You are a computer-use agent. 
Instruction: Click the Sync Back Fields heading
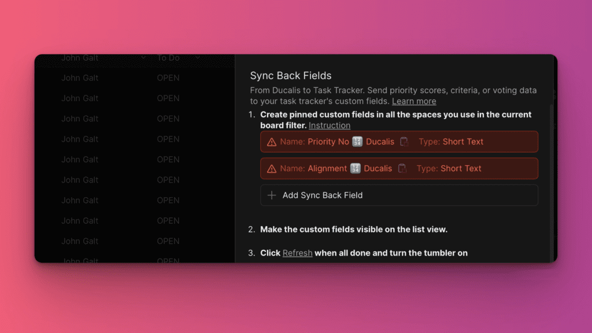point(291,76)
